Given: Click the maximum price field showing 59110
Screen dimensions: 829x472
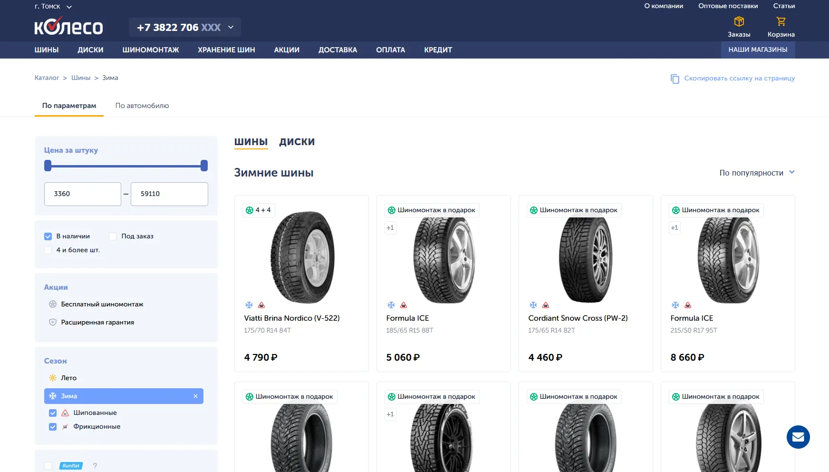Looking at the screenshot, I should point(169,194).
